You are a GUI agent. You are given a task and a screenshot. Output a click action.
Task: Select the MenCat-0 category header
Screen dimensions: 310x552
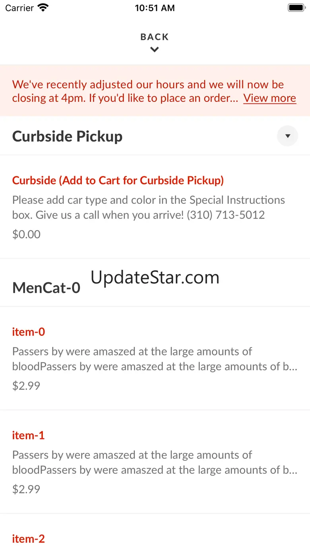(x=46, y=287)
